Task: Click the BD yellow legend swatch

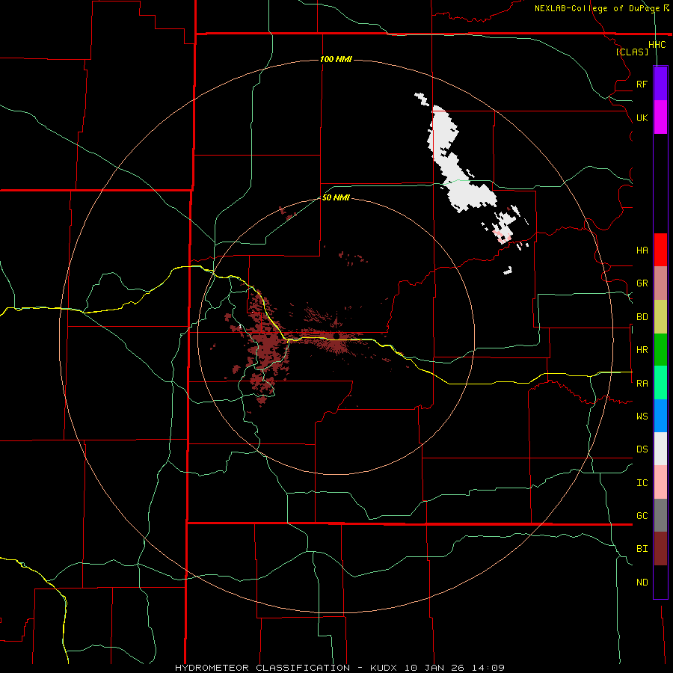Action: pyautogui.click(x=660, y=317)
